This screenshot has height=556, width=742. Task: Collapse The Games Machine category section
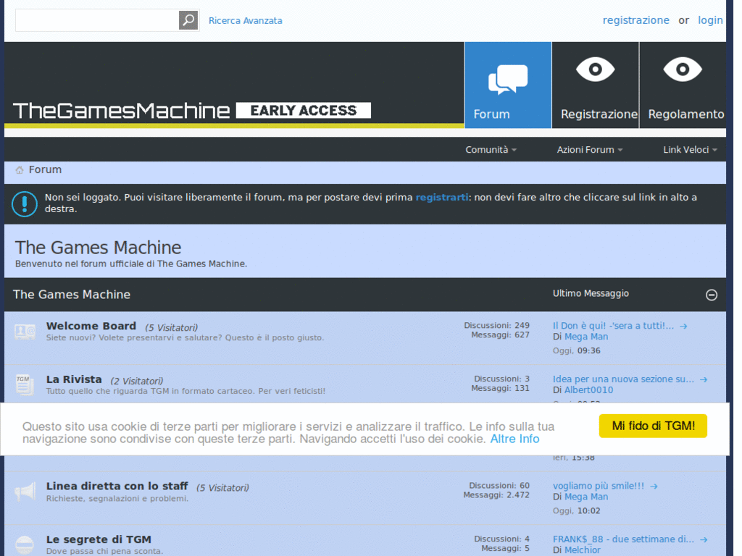point(711,295)
